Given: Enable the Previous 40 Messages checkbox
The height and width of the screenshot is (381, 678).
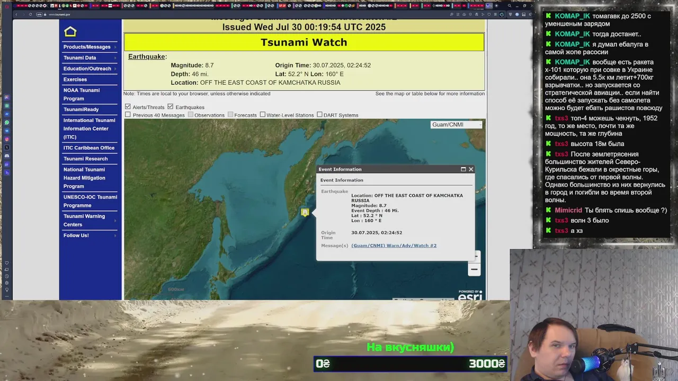Looking at the screenshot, I should 128,115.
